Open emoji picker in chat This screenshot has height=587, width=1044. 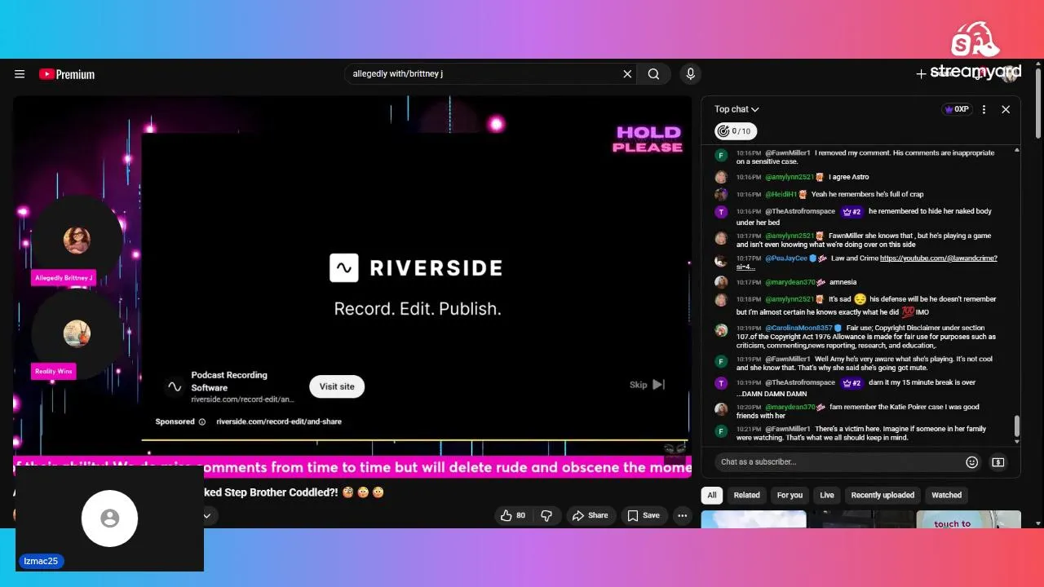(x=971, y=462)
